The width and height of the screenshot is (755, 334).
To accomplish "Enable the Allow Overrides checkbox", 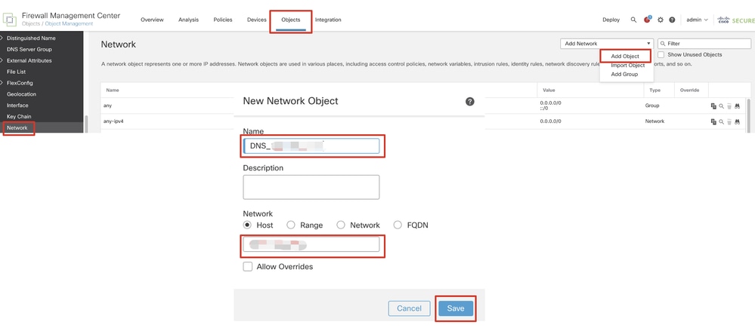I will tap(247, 266).
